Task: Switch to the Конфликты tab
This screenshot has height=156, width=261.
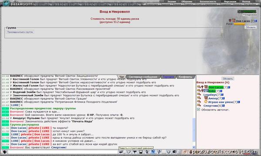Action: point(185,77)
